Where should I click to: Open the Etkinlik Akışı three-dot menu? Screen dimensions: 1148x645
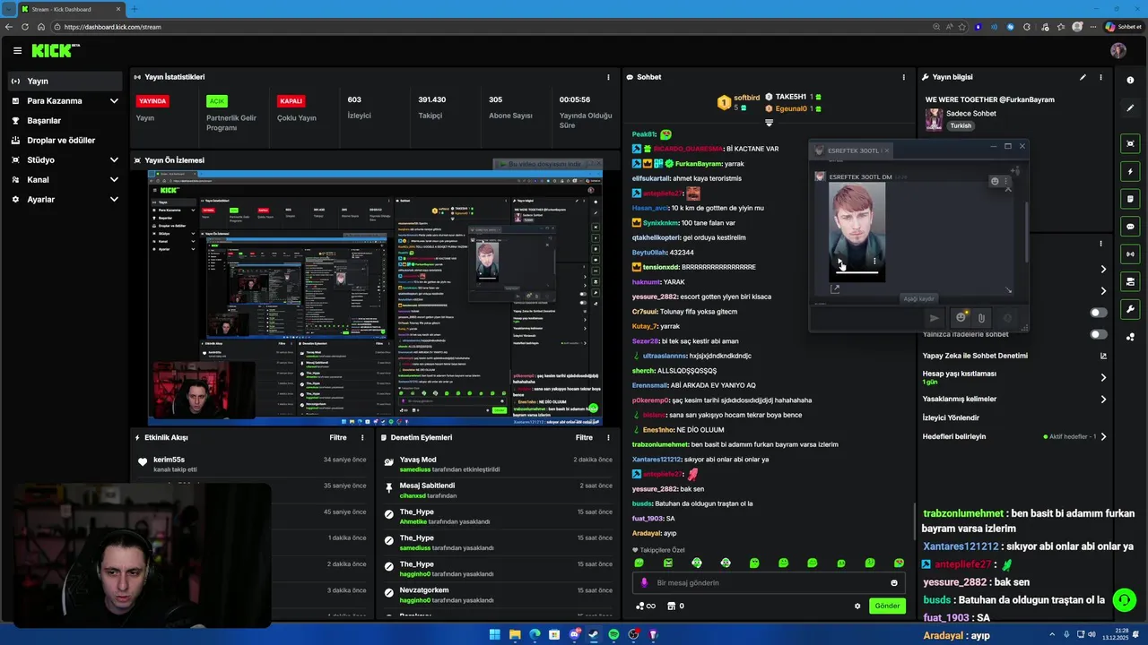[362, 438]
